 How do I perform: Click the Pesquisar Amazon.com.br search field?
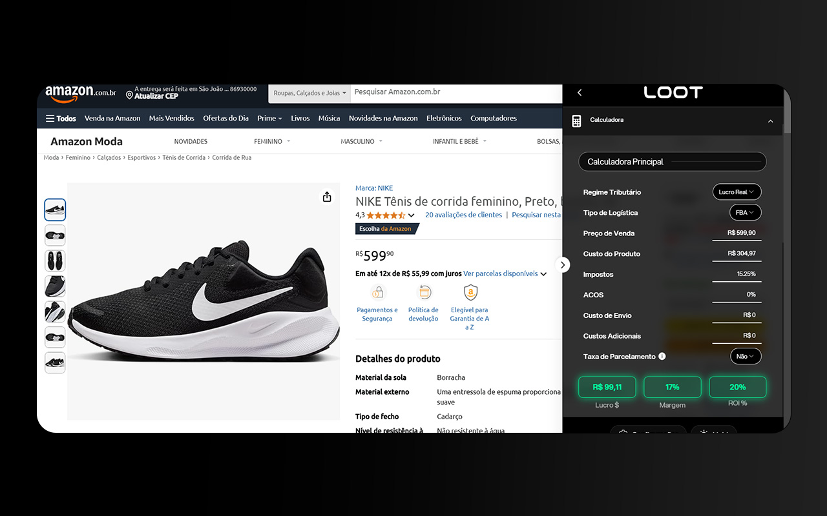tap(456, 93)
